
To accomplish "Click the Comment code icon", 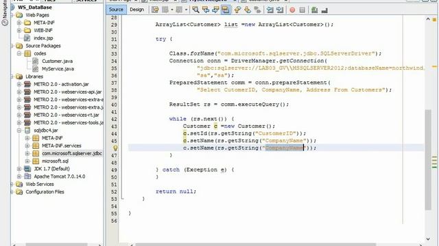I will point(314,10).
